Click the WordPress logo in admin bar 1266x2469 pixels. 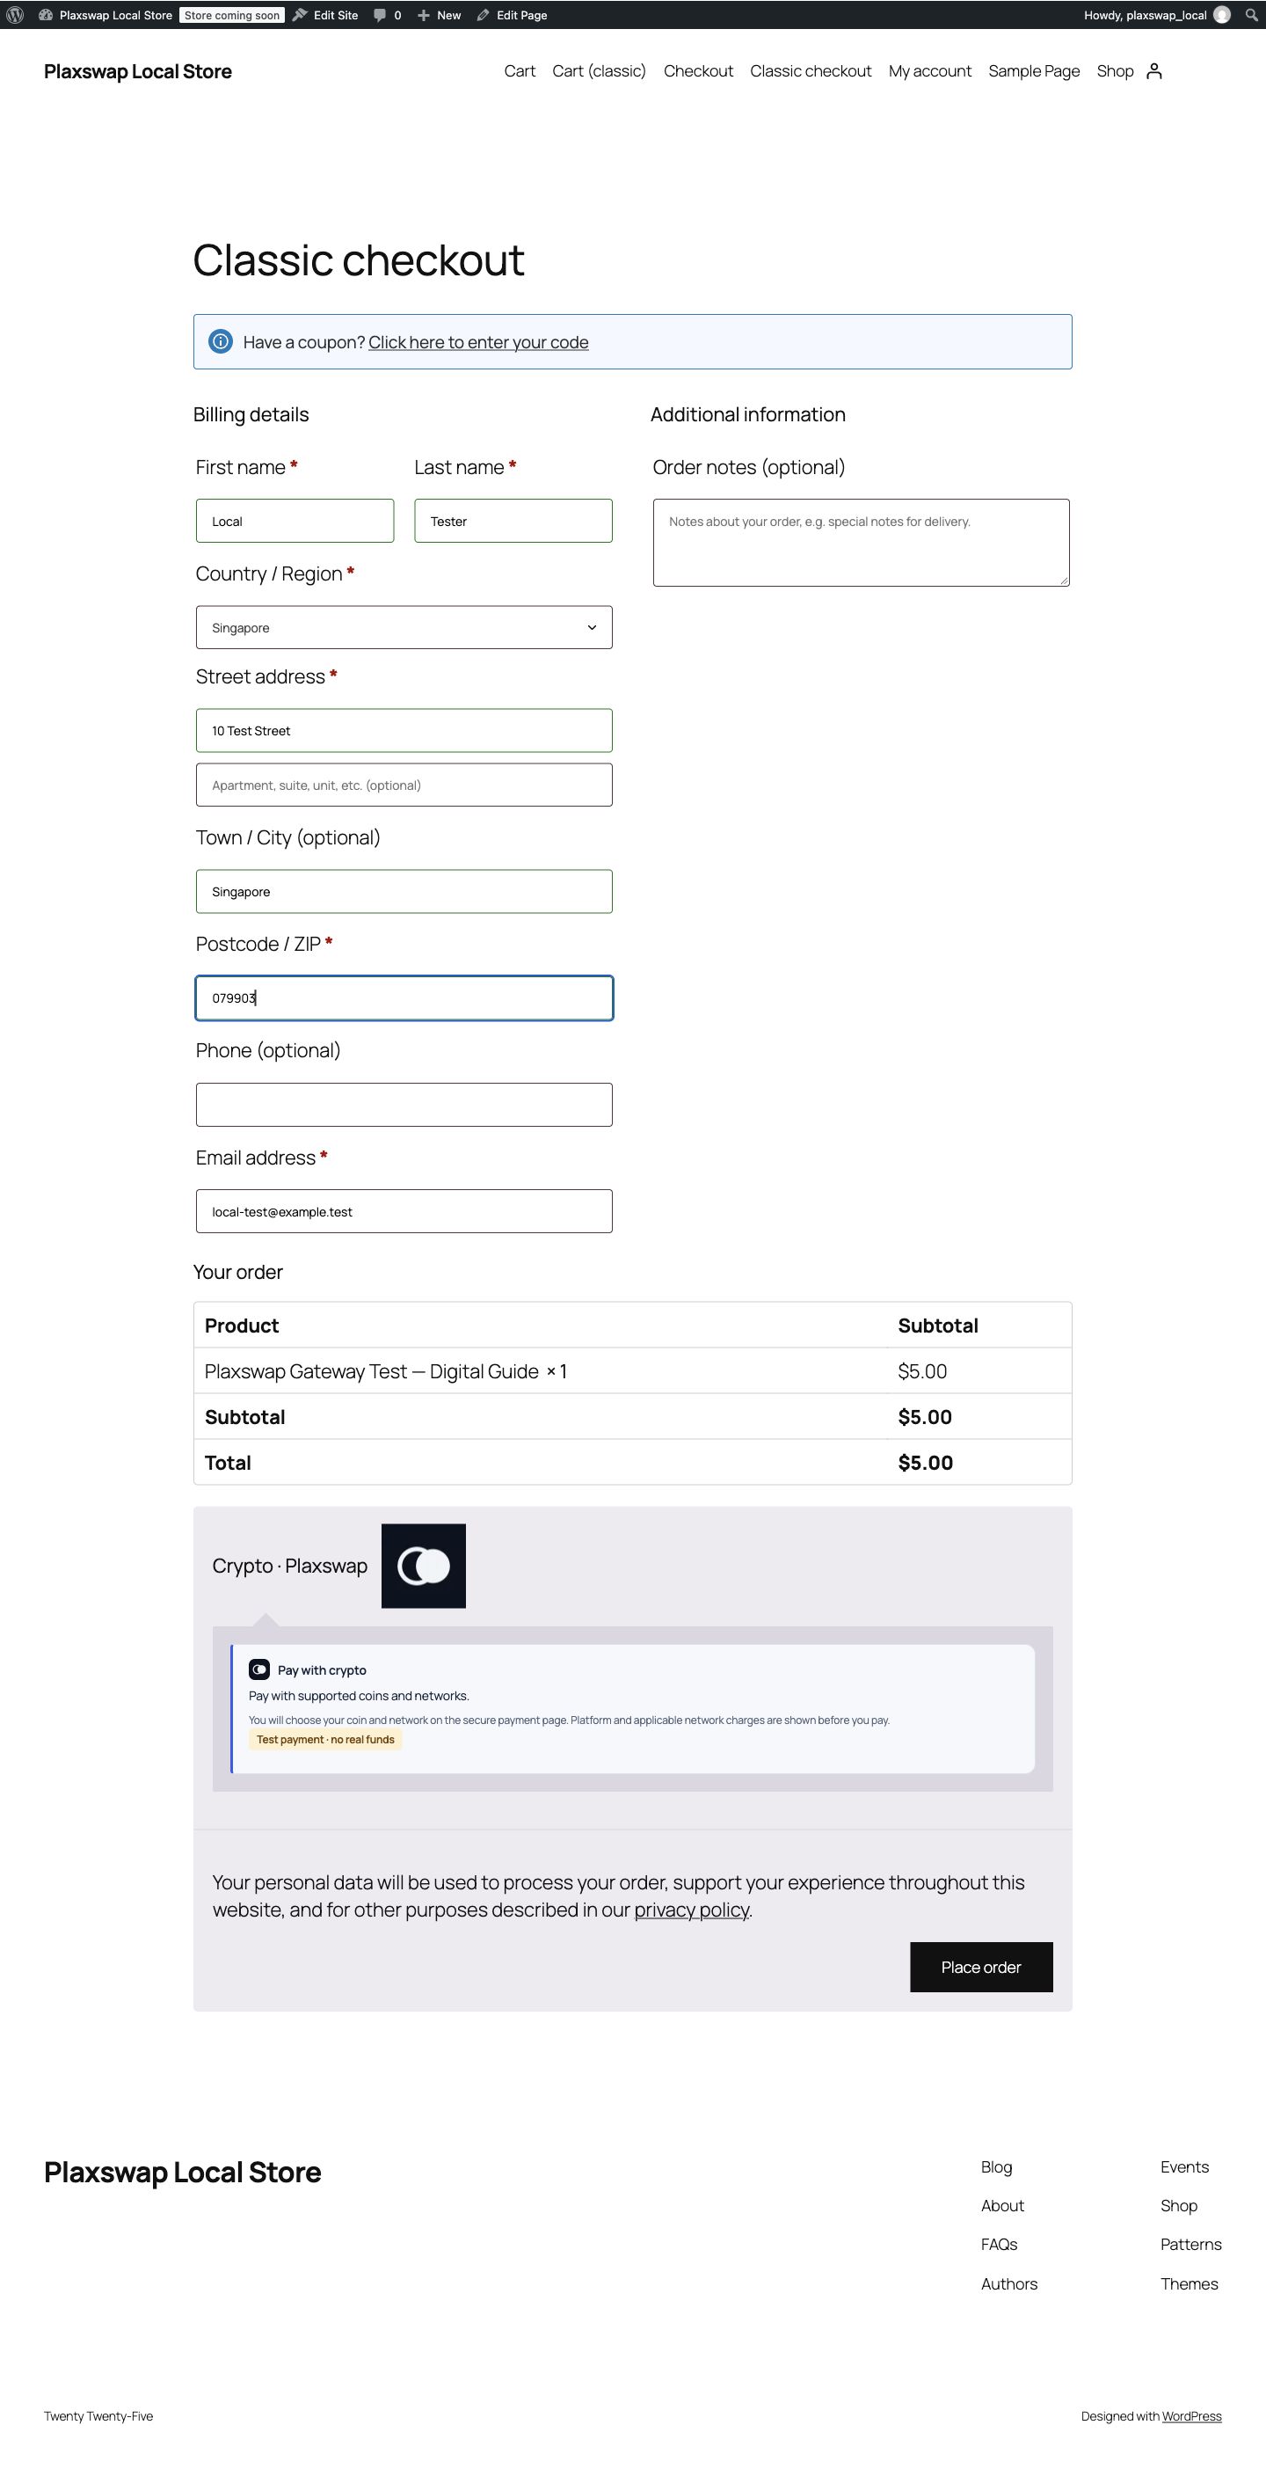pos(14,14)
